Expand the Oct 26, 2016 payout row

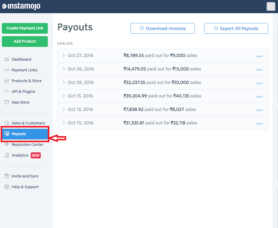tap(64, 69)
